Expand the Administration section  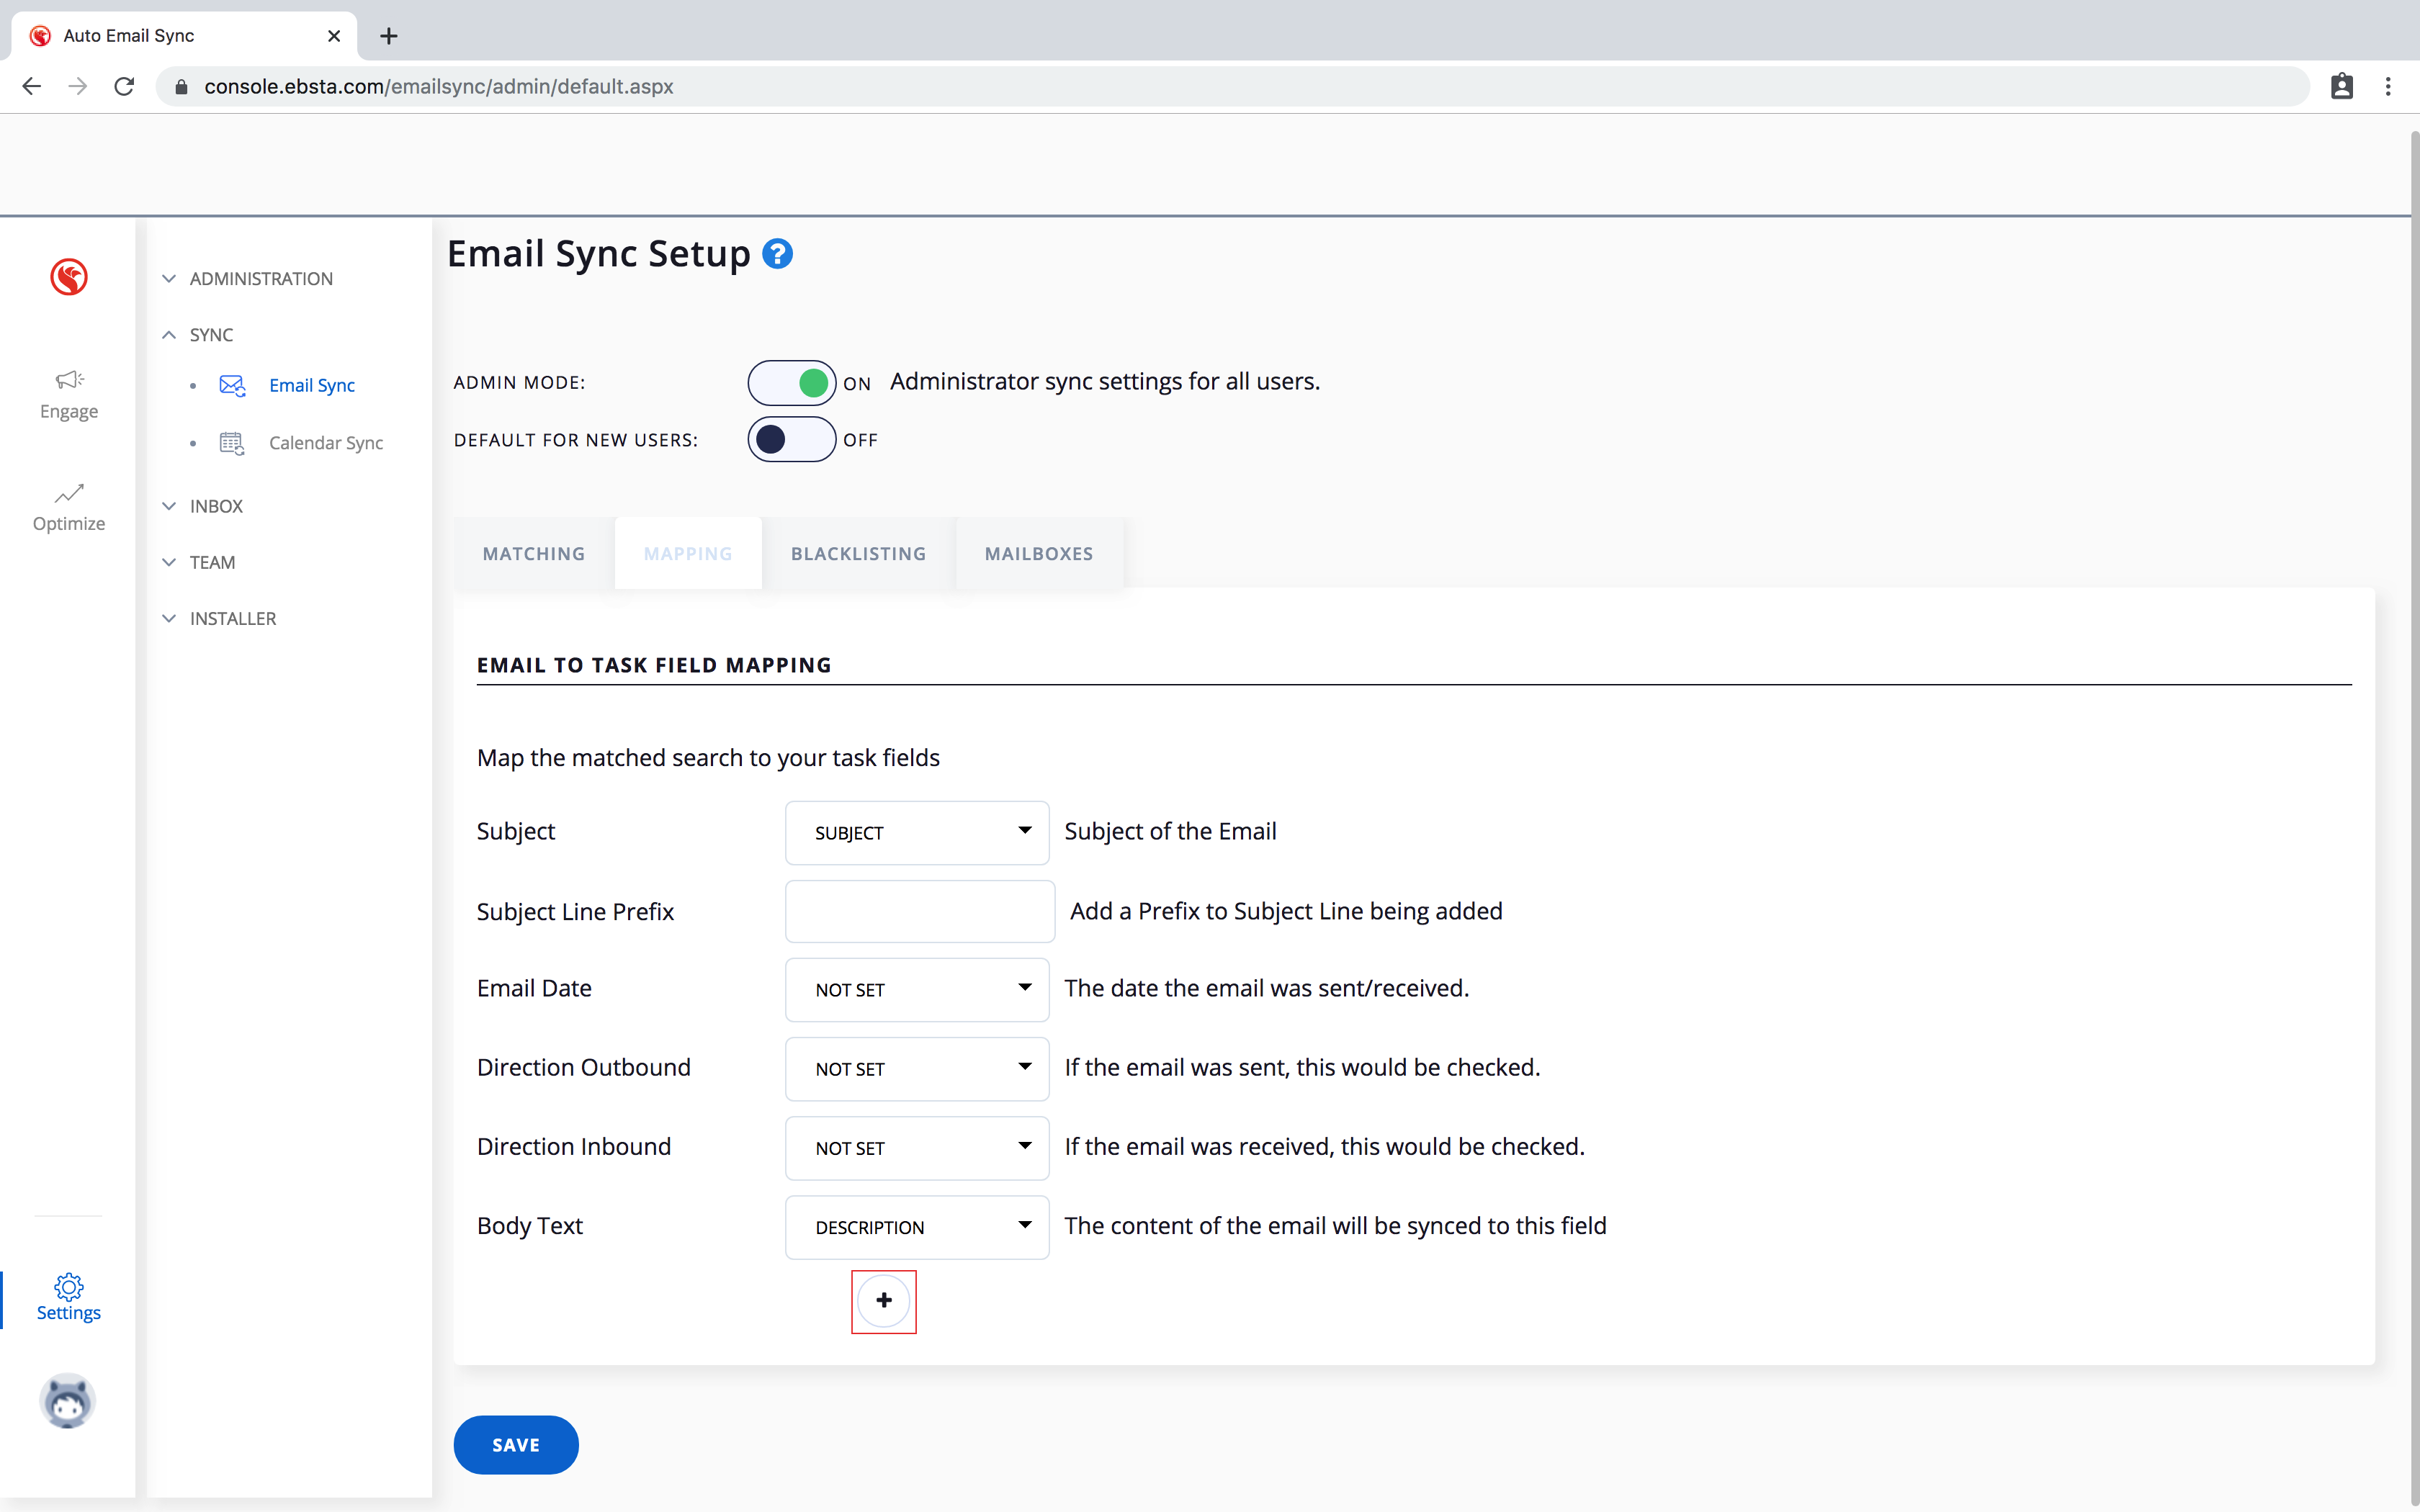tap(260, 279)
